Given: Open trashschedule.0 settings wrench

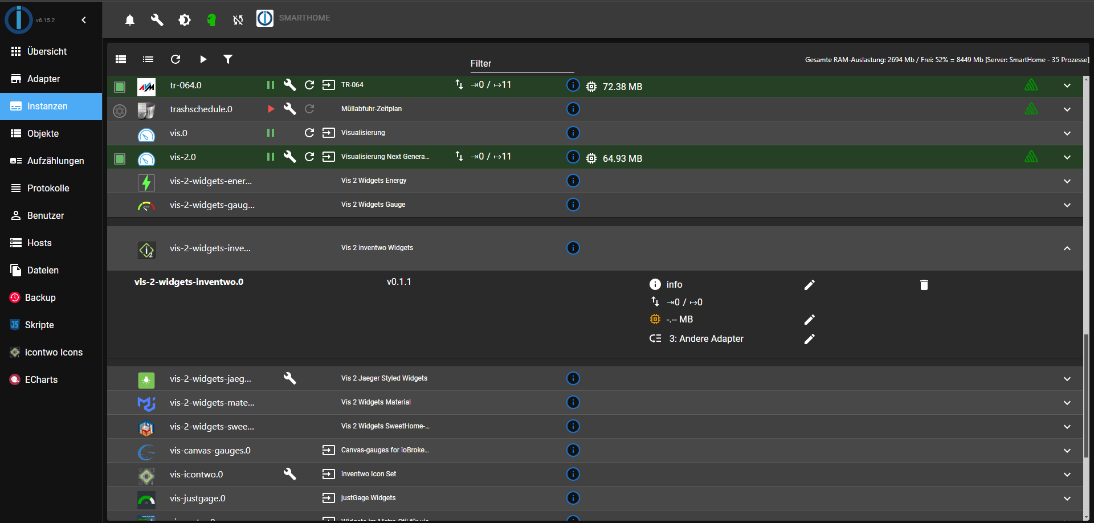Looking at the screenshot, I should [290, 109].
